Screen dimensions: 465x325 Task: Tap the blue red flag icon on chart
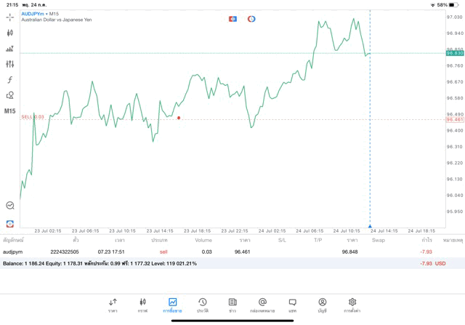click(232, 19)
